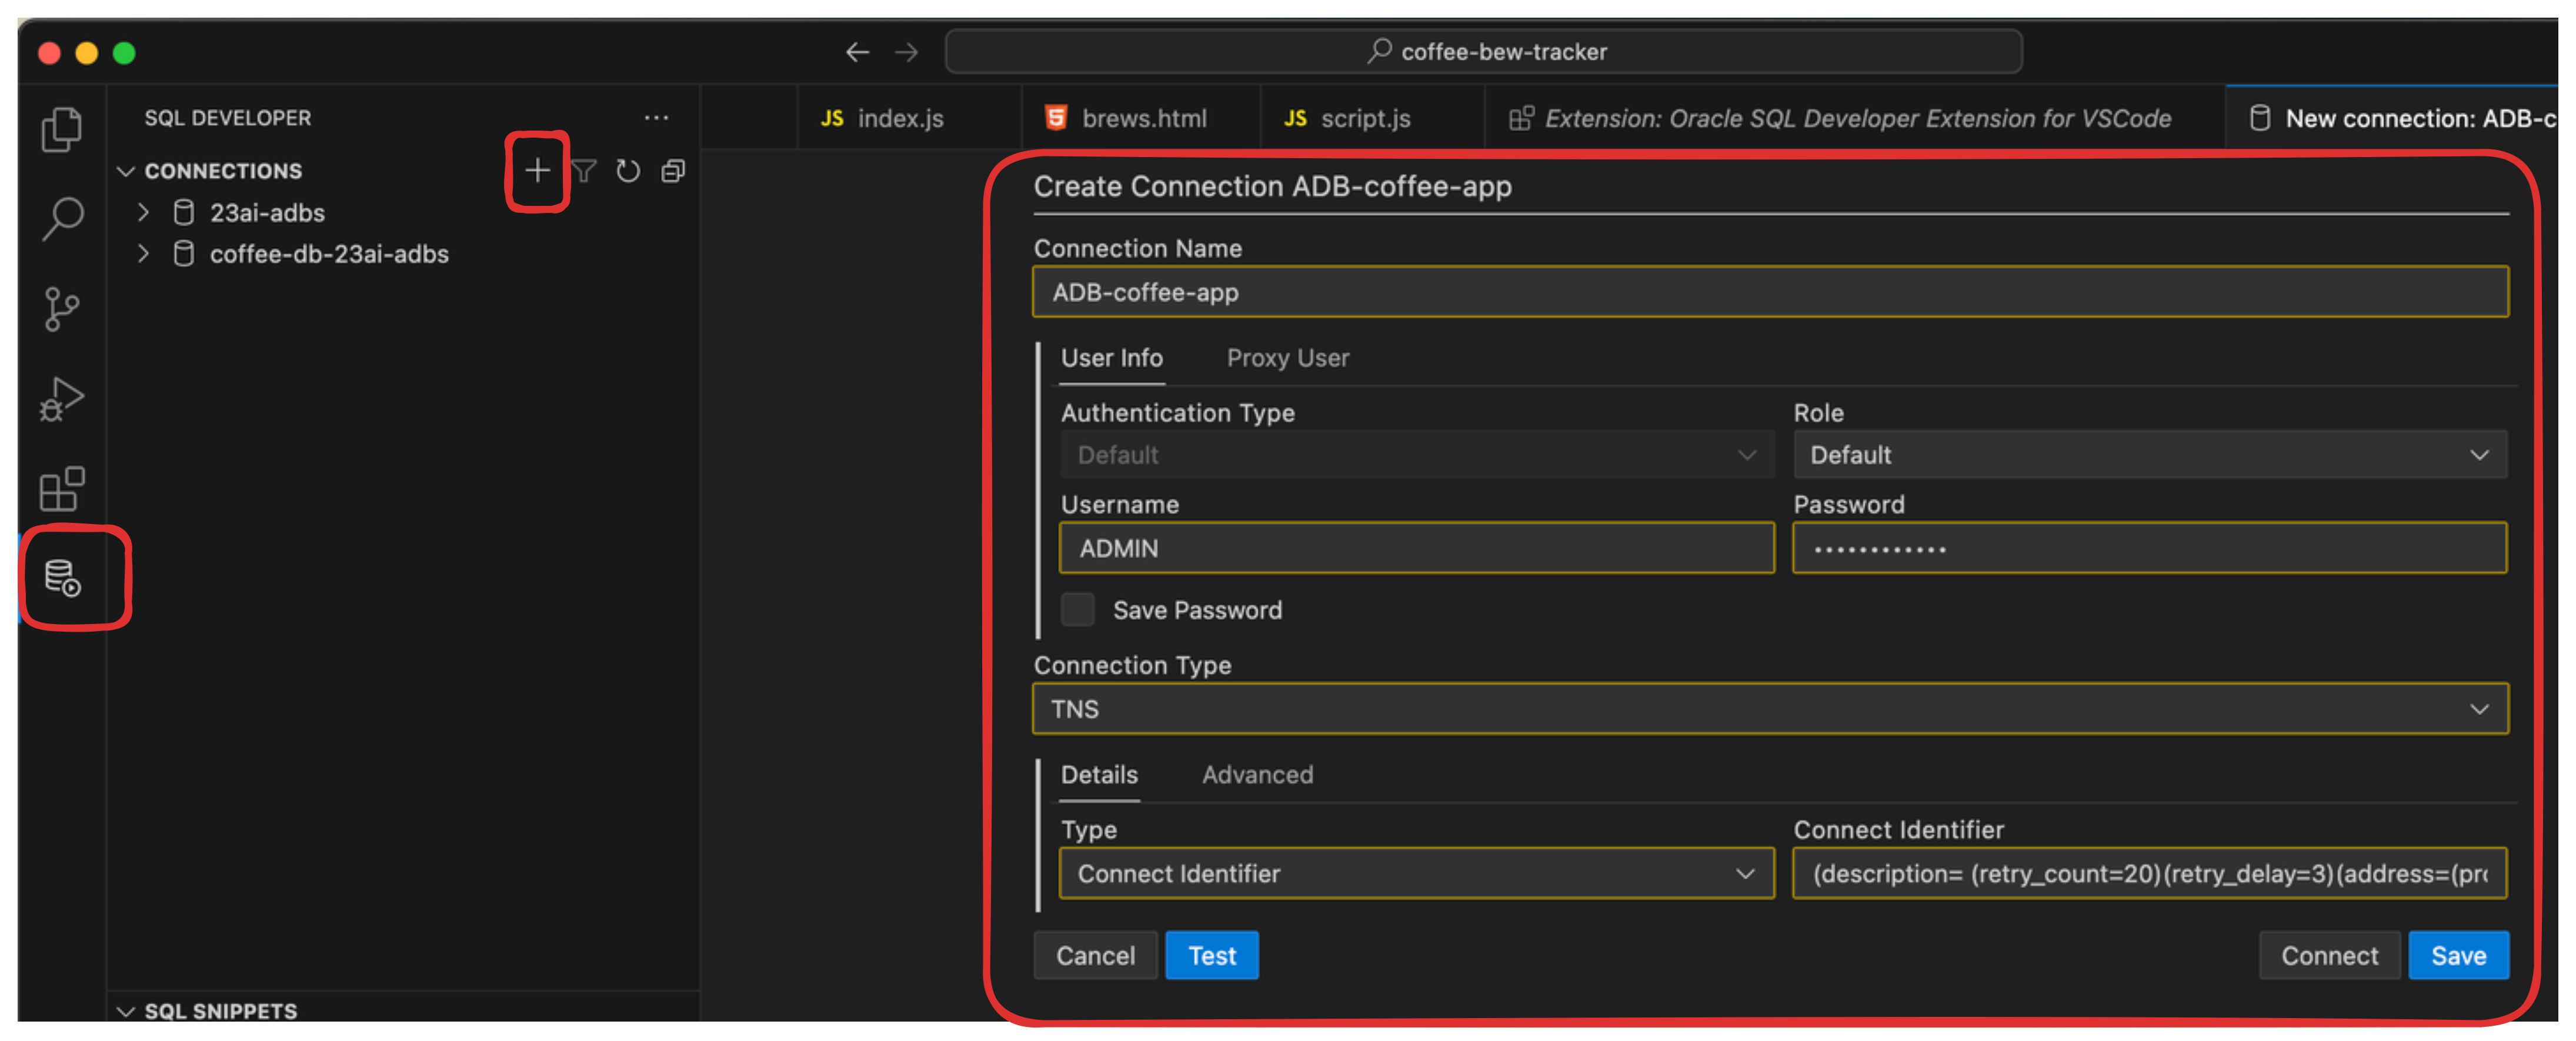Switch to the Proxy User tab
The height and width of the screenshot is (1041, 2576).
pos(1288,358)
